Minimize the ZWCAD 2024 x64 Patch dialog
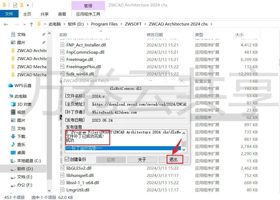 (150, 81)
